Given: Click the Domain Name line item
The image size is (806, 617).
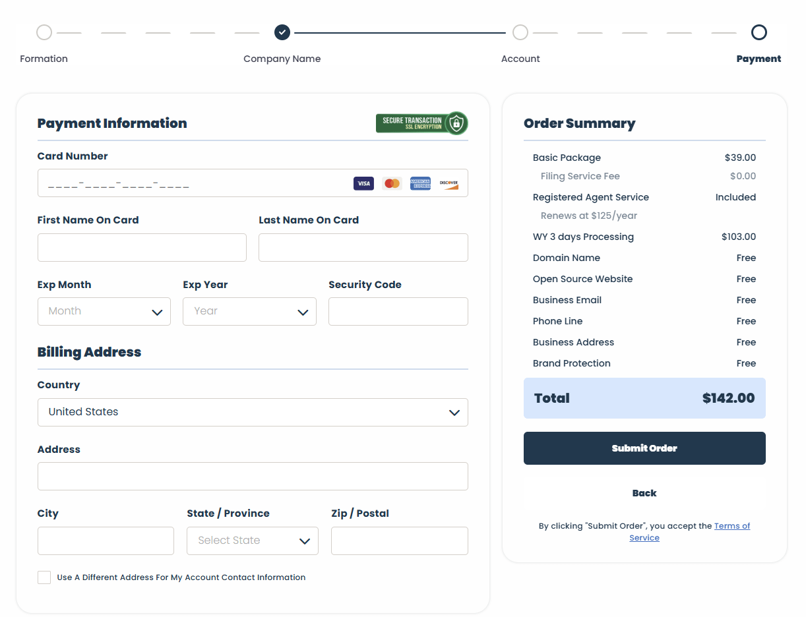Looking at the screenshot, I should point(644,258).
